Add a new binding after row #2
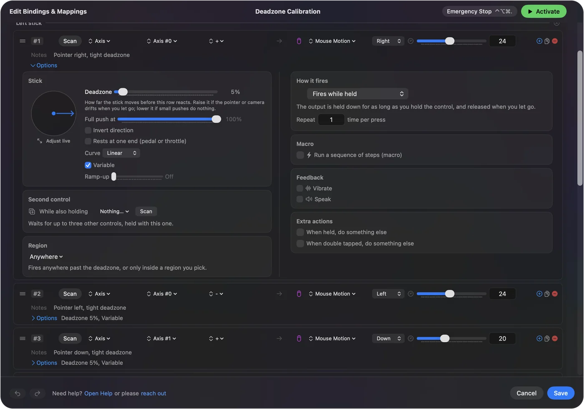 click(539, 294)
